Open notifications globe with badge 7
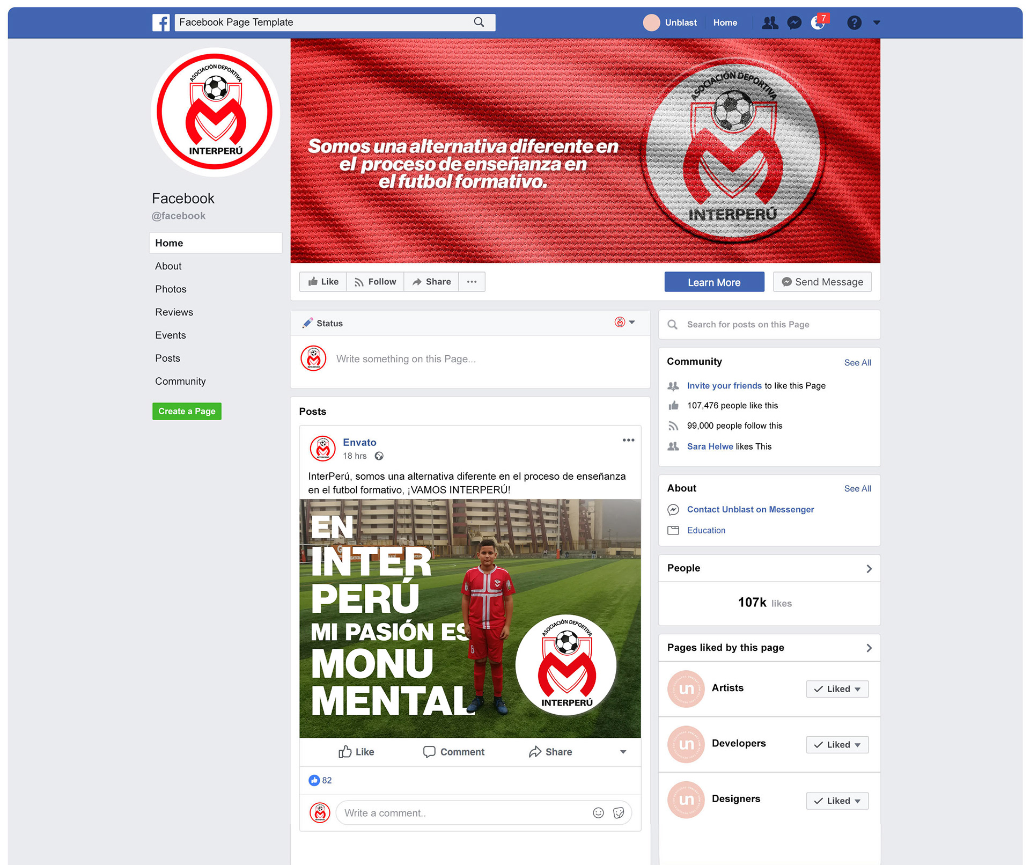The image size is (1030, 865). pyautogui.click(x=819, y=22)
